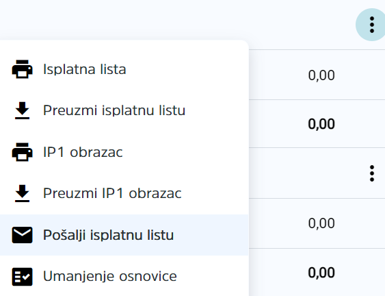Select the IP1 obrazac menu option

tap(124, 152)
